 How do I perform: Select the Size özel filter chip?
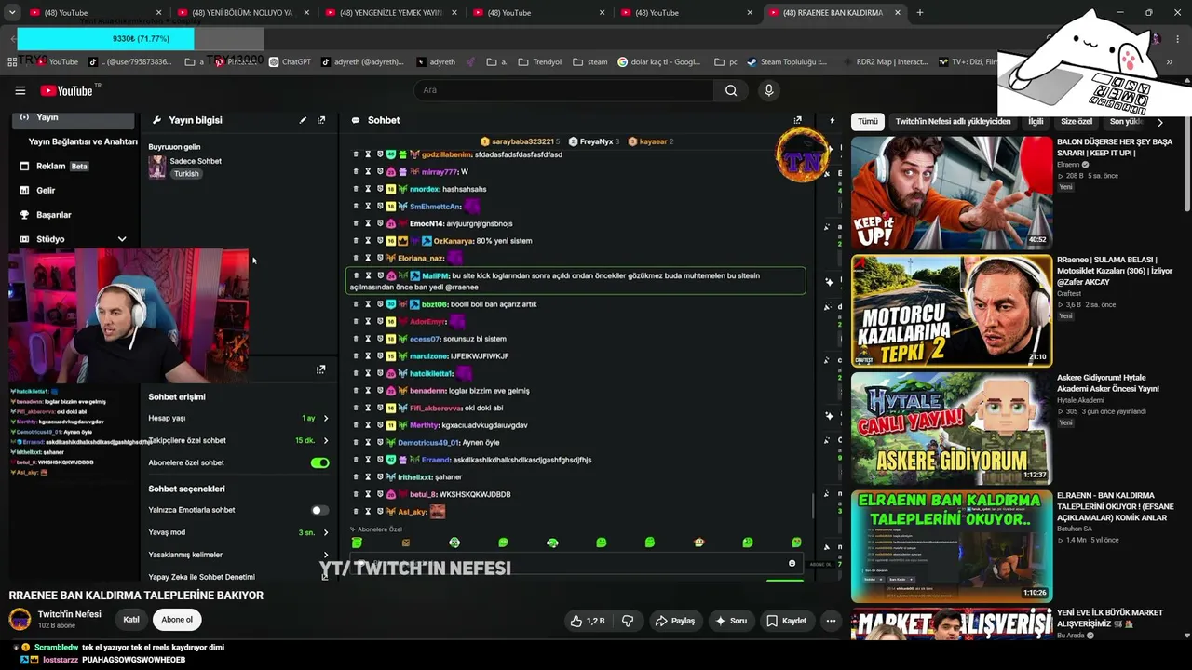point(1077,122)
